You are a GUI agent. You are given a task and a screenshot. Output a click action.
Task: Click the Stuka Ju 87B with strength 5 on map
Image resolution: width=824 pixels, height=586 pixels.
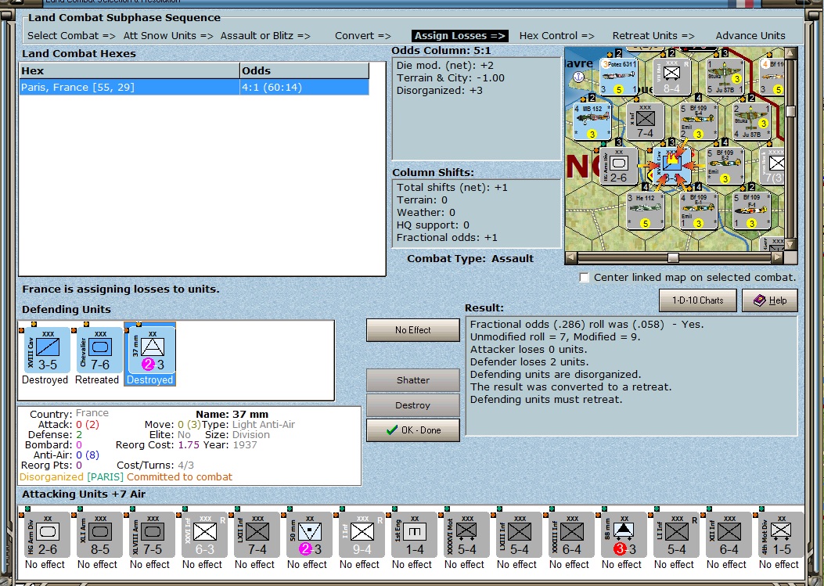pyautogui.click(x=725, y=77)
